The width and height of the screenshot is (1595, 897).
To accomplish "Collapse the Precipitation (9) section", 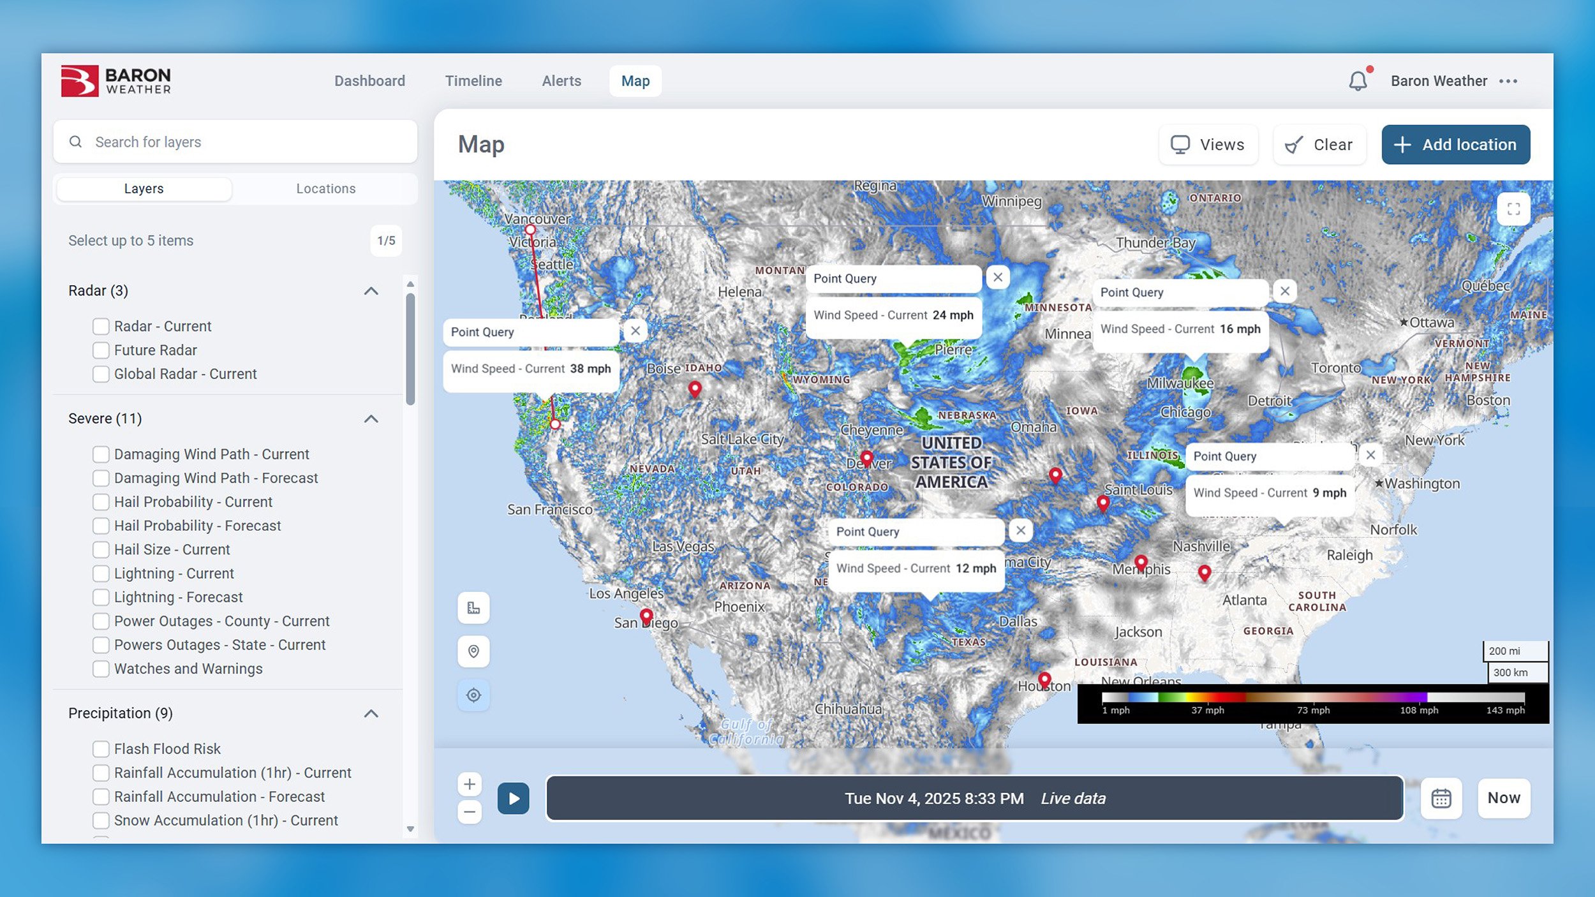I will tap(371, 713).
